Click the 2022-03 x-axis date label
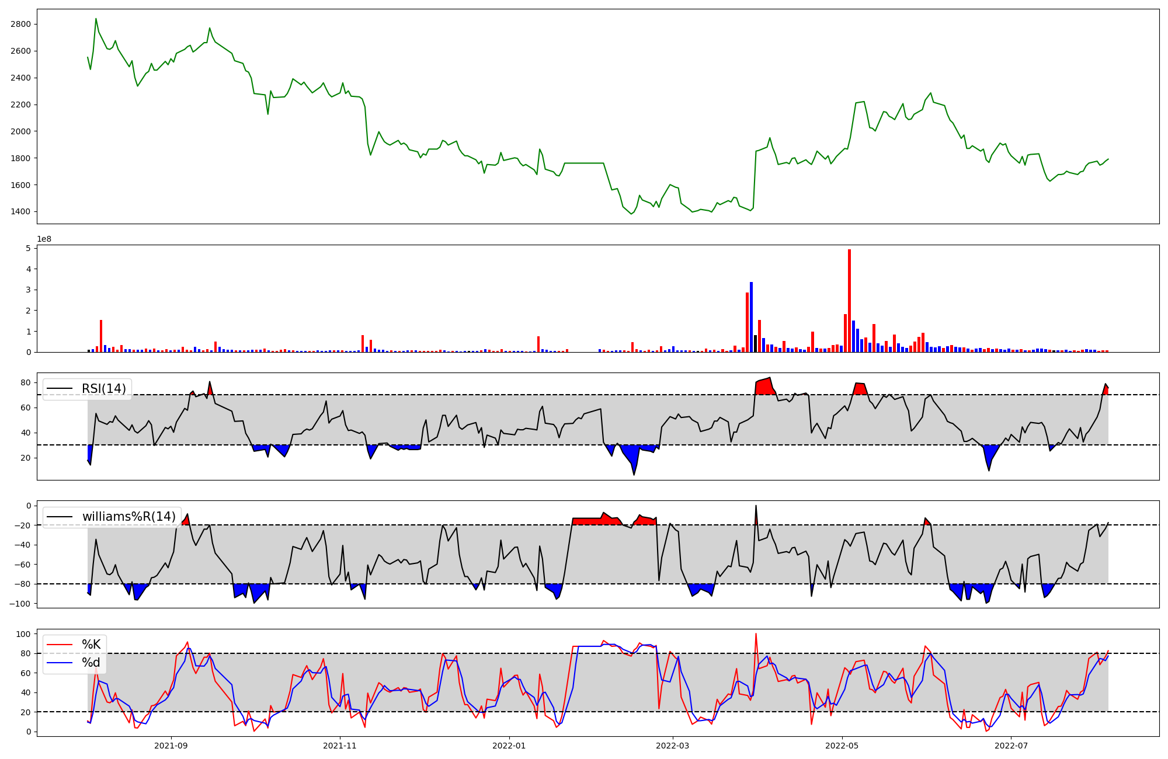Image resolution: width=1168 pixels, height=759 pixels. click(673, 746)
